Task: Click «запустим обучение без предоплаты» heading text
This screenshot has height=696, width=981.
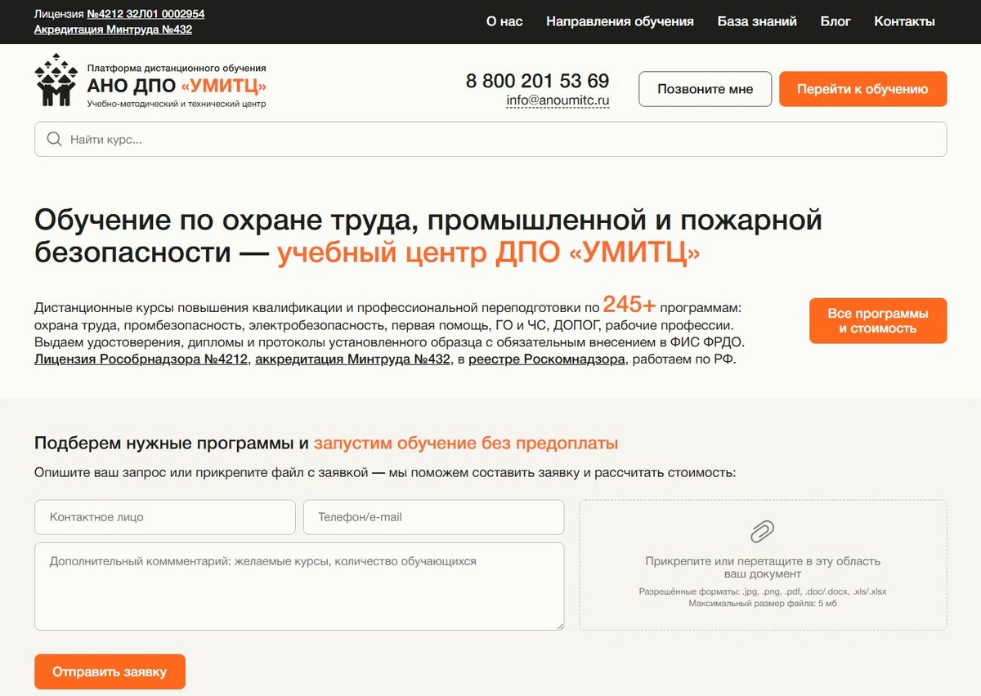Action: 466,444
